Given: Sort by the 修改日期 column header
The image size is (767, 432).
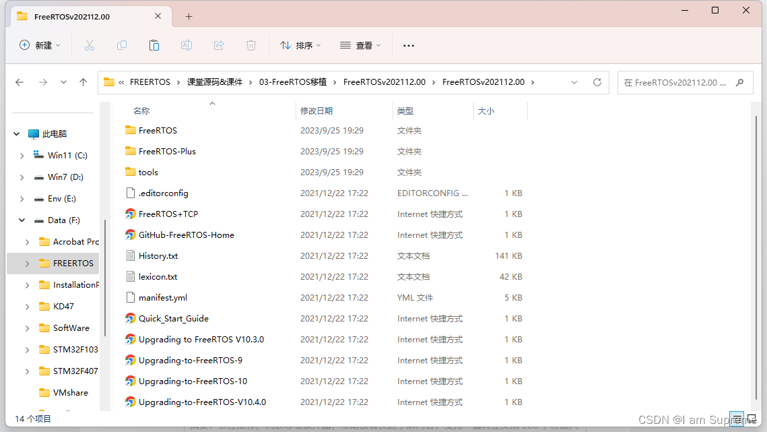Looking at the screenshot, I should (x=316, y=111).
